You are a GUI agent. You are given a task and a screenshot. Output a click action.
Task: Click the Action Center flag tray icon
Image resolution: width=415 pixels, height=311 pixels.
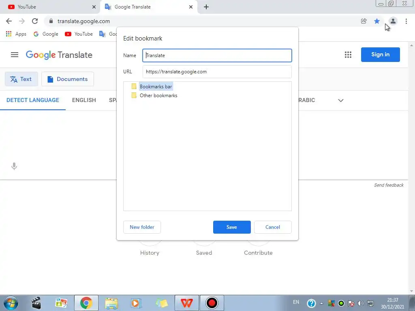(x=351, y=303)
